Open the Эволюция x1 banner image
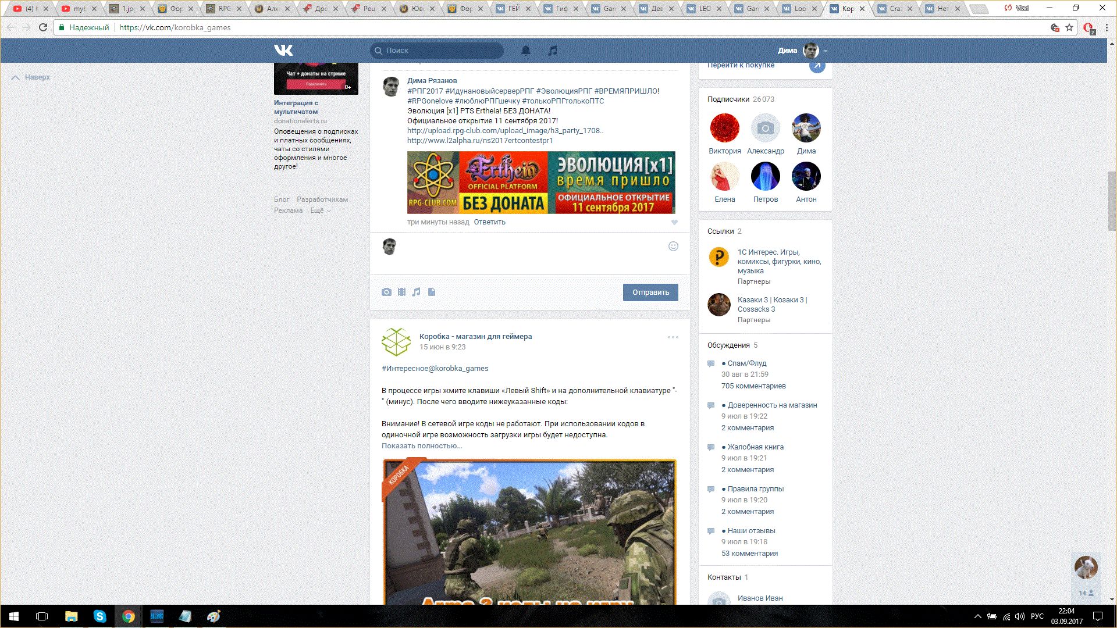The width and height of the screenshot is (1117, 628). [x=541, y=183]
